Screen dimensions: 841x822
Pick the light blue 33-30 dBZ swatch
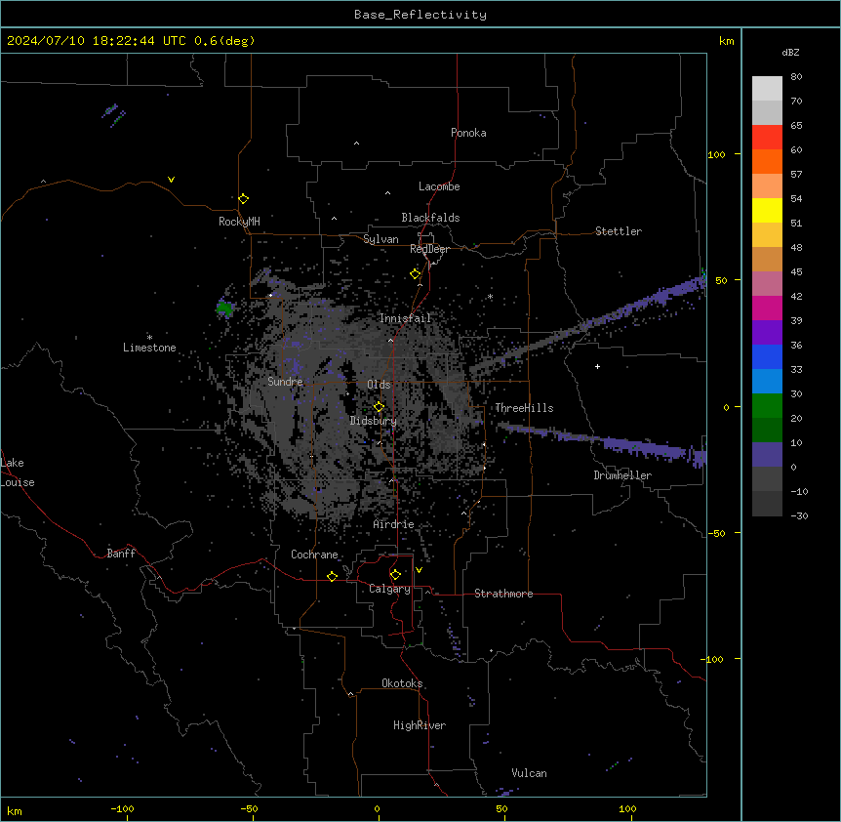point(767,382)
